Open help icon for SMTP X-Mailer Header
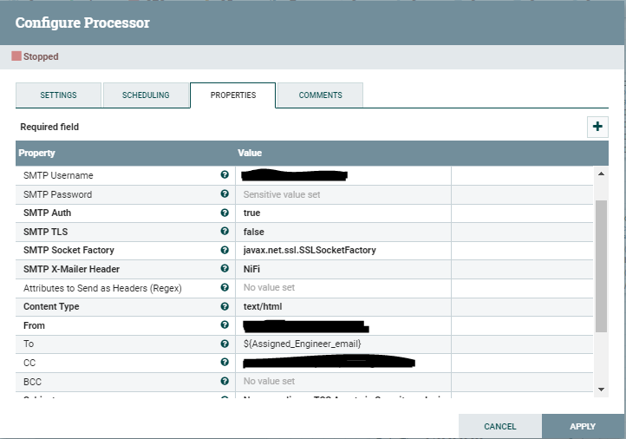Image resolution: width=626 pixels, height=439 pixels. pos(225,268)
